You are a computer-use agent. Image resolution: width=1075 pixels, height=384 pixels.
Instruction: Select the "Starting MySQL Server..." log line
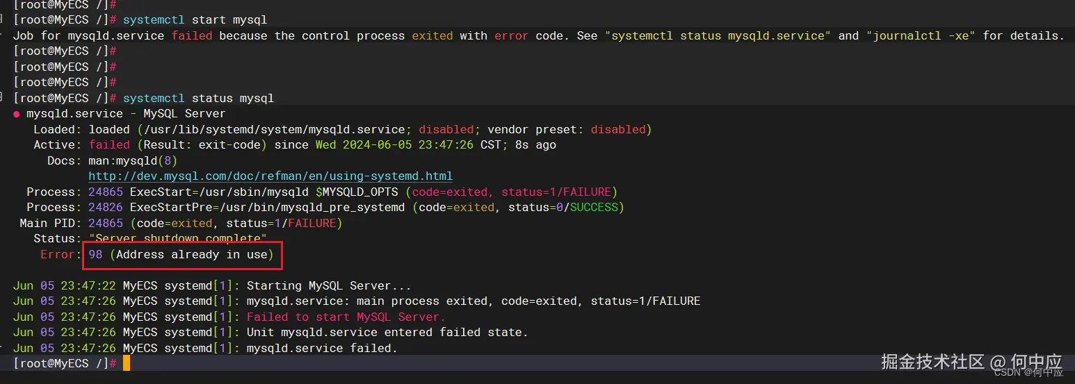pos(329,285)
